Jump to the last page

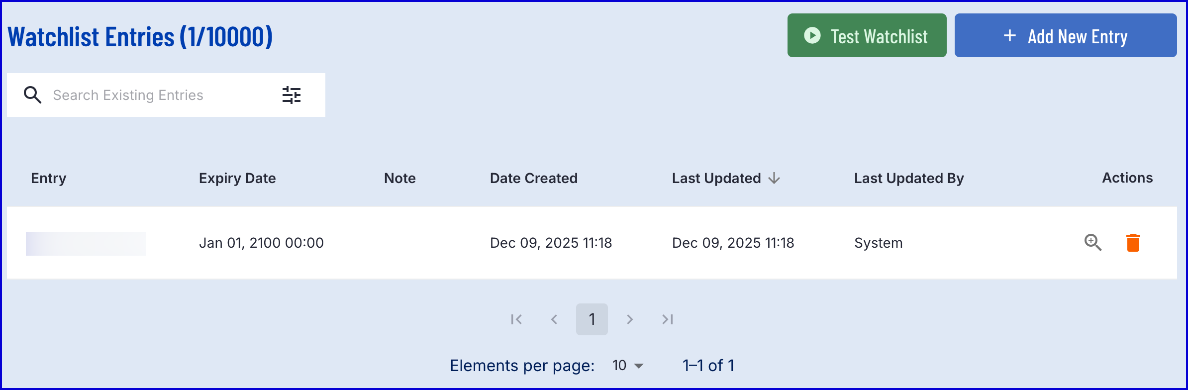click(x=668, y=319)
